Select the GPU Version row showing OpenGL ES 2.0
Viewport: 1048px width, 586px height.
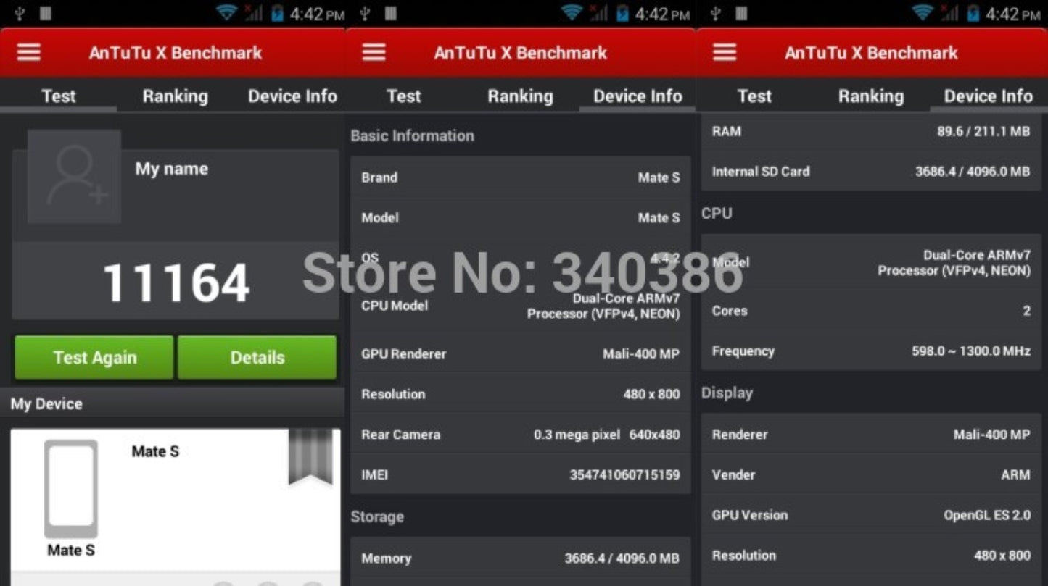pyautogui.click(x=871, y=516)
